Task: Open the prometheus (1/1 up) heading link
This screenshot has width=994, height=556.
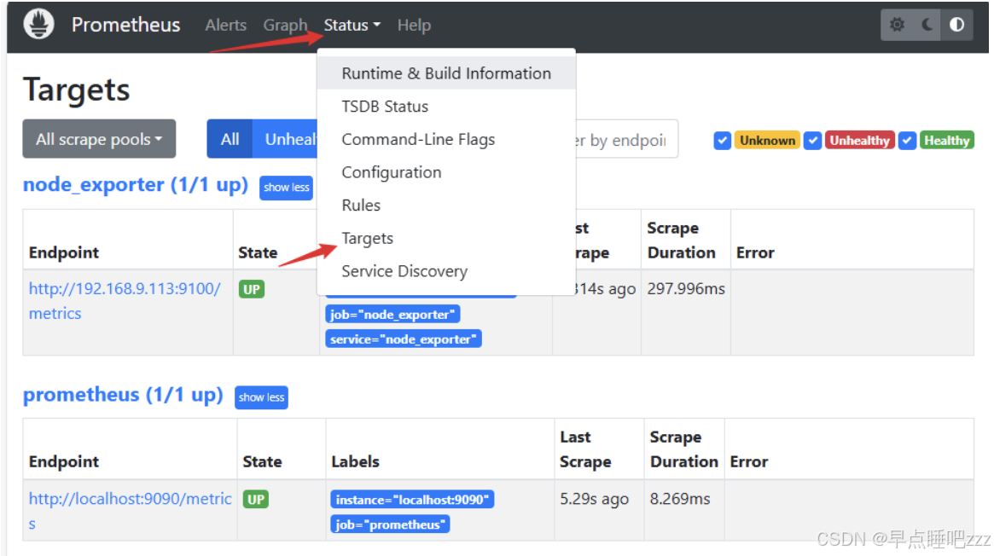Action: (123, 394)
